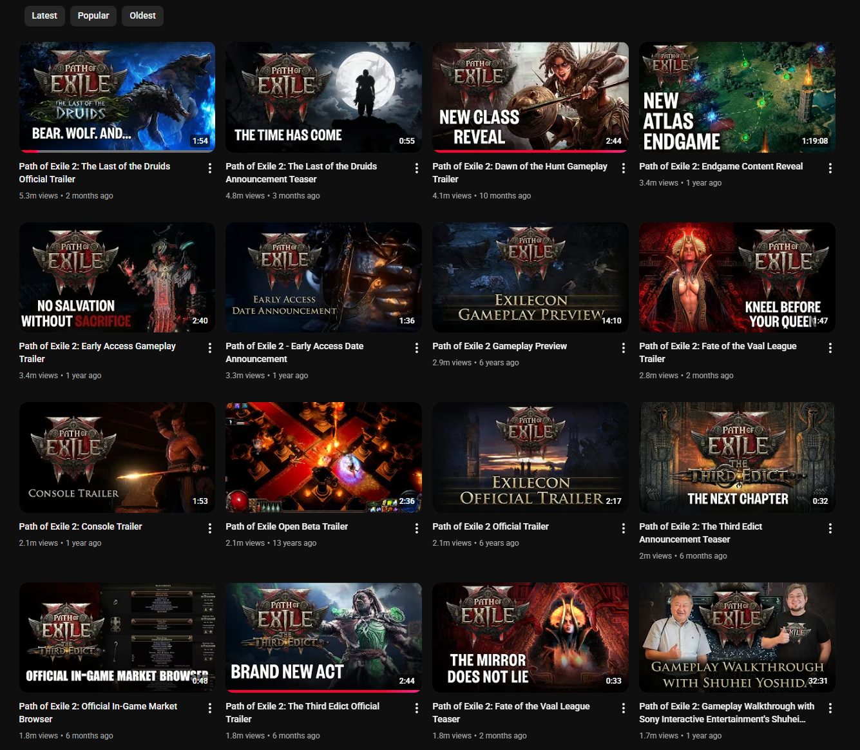Screen dimensions: 860x750
Task: Open three-dot menu for Fate of the Vaal League Teaser
Action: 624,708
